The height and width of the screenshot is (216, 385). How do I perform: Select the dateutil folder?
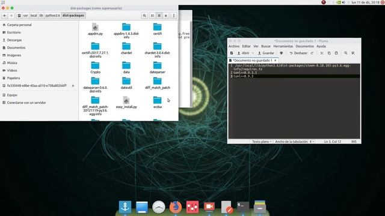coord(126,83)
